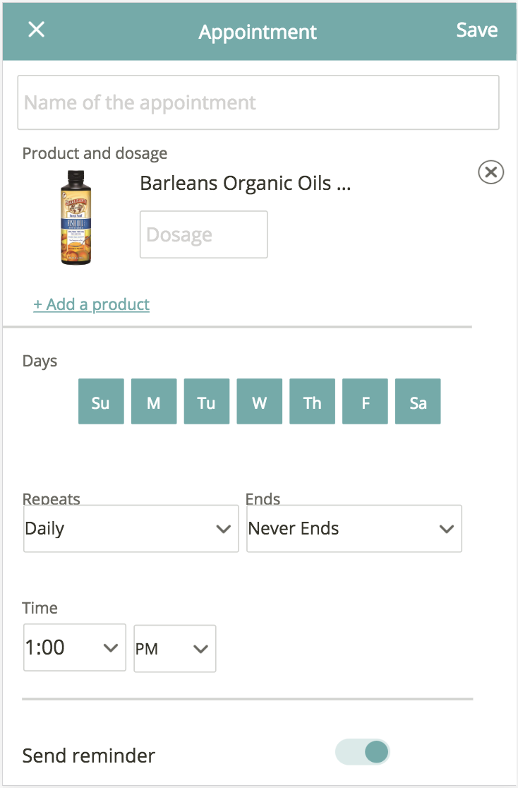Click the + Add a product link

92,304
